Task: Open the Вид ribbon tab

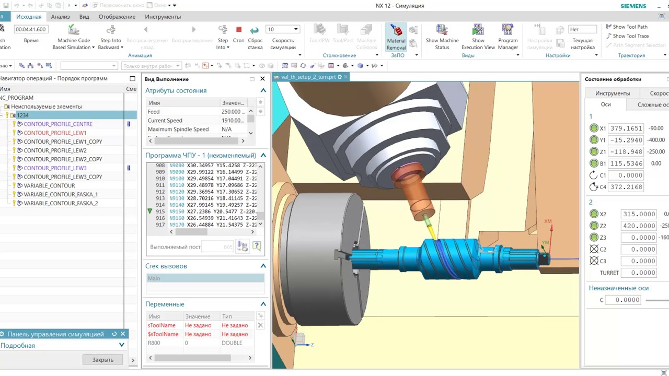Action: [84, 17]
